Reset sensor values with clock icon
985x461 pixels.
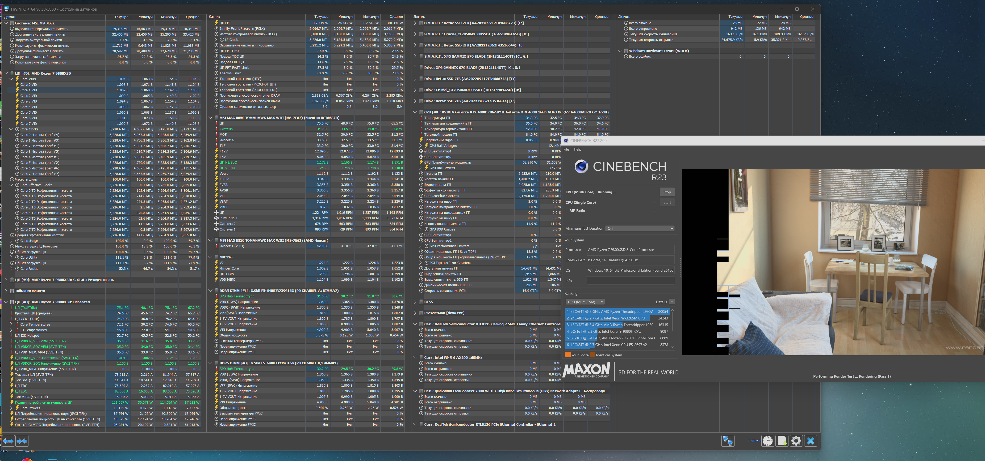click(x=767, y=441)
